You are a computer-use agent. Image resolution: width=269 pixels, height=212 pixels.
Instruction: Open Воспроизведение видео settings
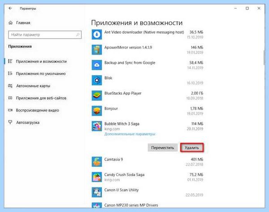[37, 110]
